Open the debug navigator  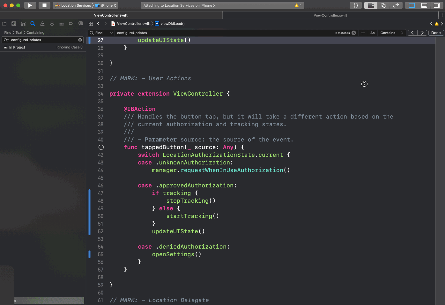point(62,24)
